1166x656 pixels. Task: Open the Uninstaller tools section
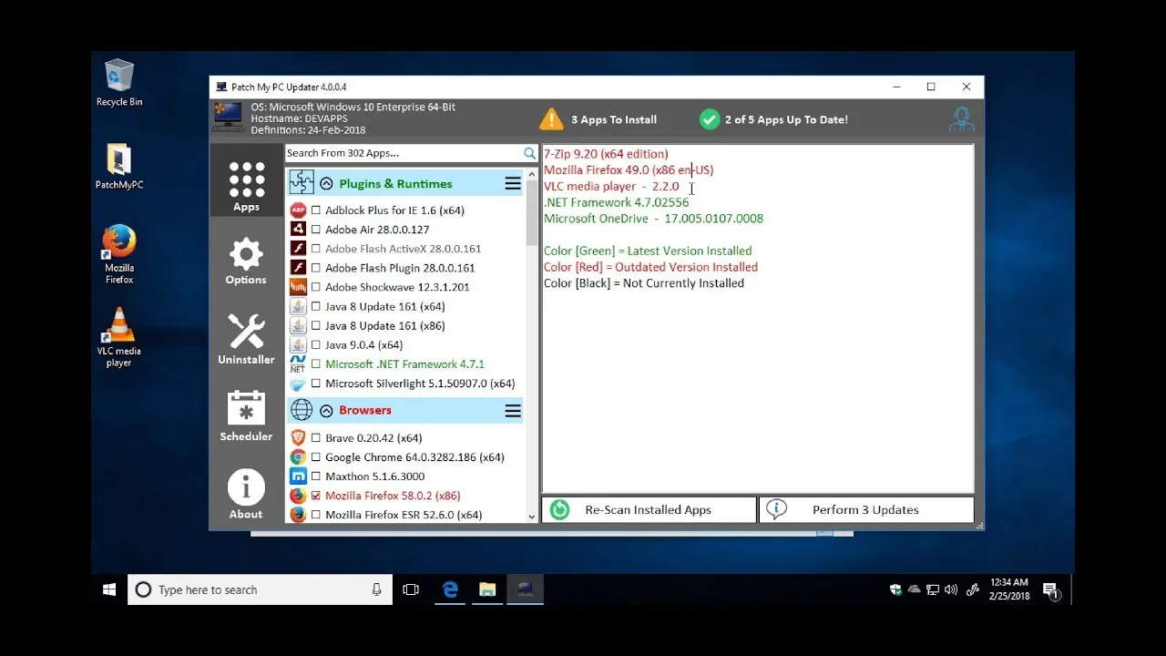[x=246, y=339]
